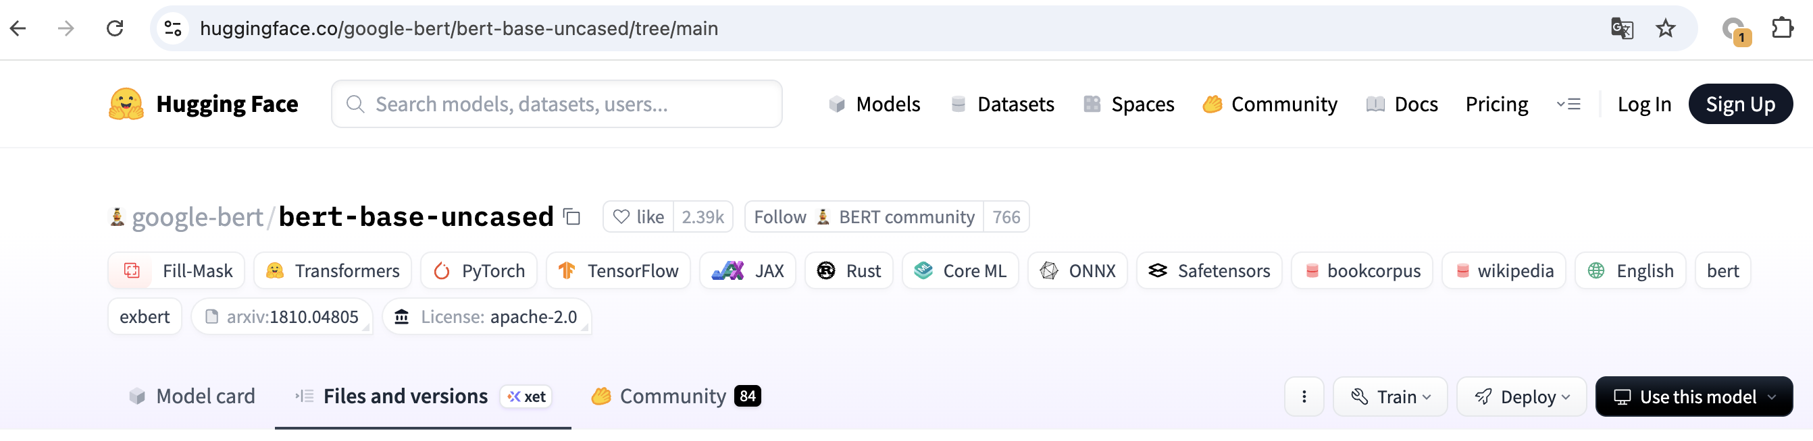Image resolution: width=1813 pixels, height=441 pixels.
Task: Open the three-dot more options button
Action: (1304, 396)
